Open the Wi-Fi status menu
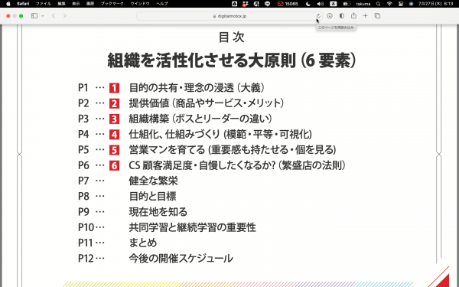 click(389, 4)
